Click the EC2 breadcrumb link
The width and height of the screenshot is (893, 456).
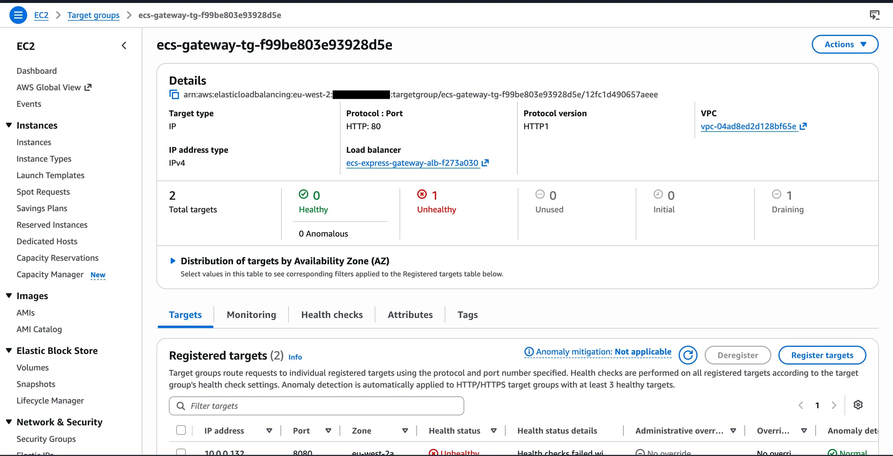pos(41,15)
